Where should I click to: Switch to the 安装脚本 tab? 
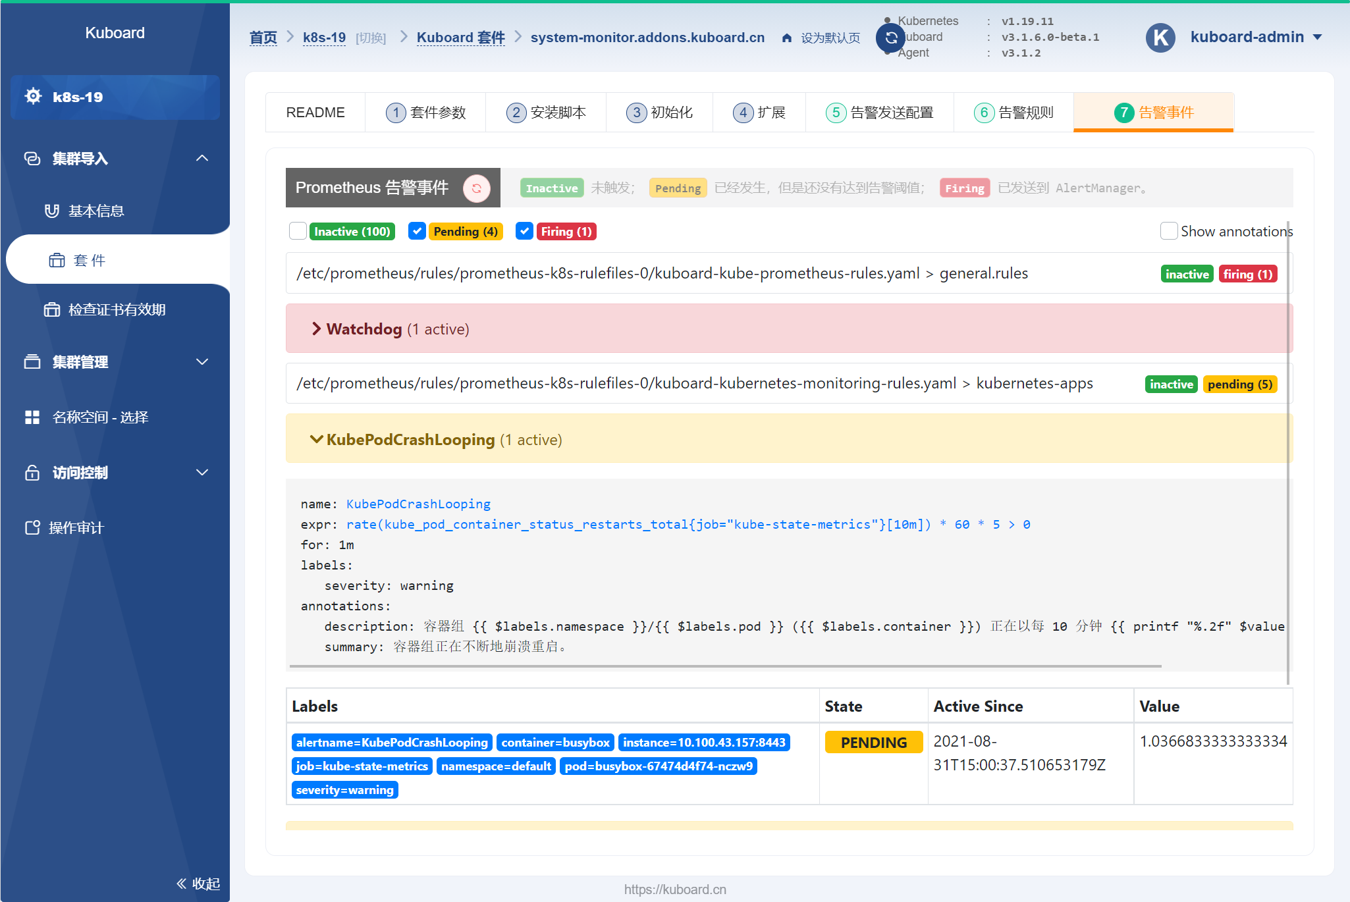click(x=546, y=113)
